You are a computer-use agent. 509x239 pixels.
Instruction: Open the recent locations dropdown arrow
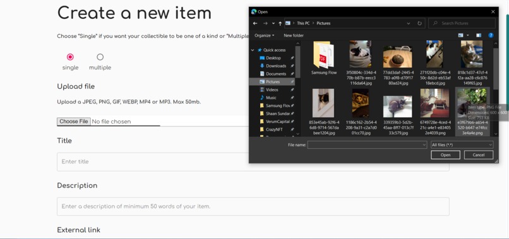click(x=273, y=23)
